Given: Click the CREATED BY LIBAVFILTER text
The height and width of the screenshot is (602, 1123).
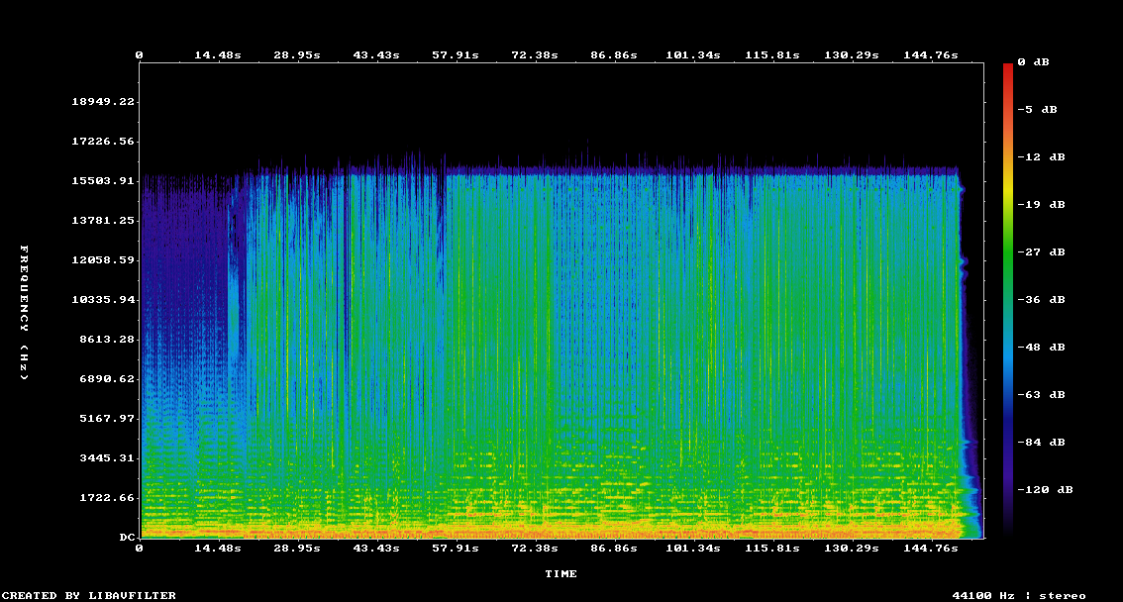Looking at the screenshot, I should (x=90, y=595).
